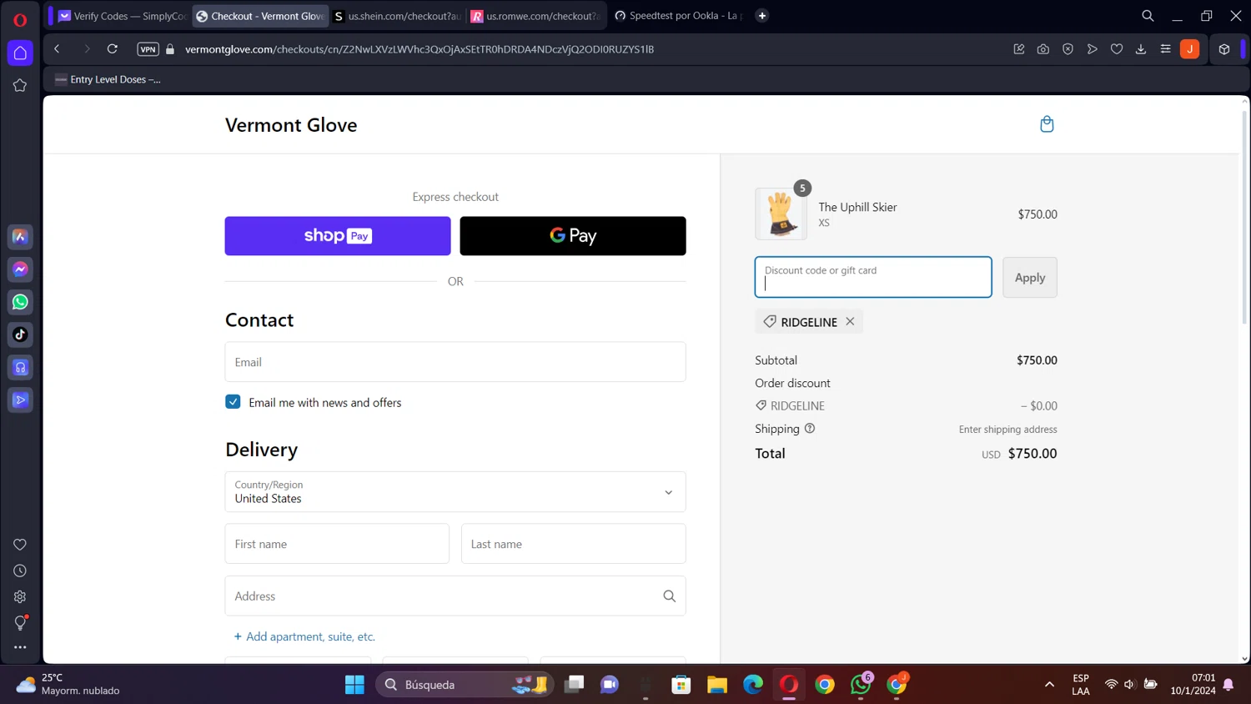Screen dimensions: 1251x704
Task: Open the lightbulb tips icon
Action: coord(20,623)
